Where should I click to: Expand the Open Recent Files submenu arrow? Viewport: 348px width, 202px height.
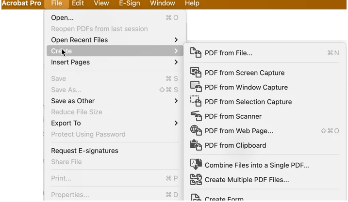(176, 40)
